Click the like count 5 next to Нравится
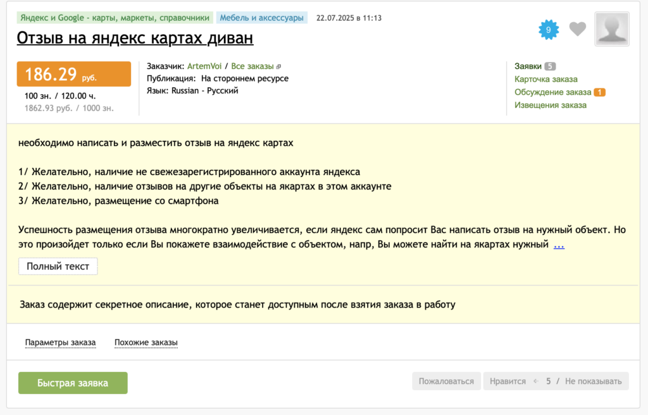648x415 pixels. click(x=548, y=381)
